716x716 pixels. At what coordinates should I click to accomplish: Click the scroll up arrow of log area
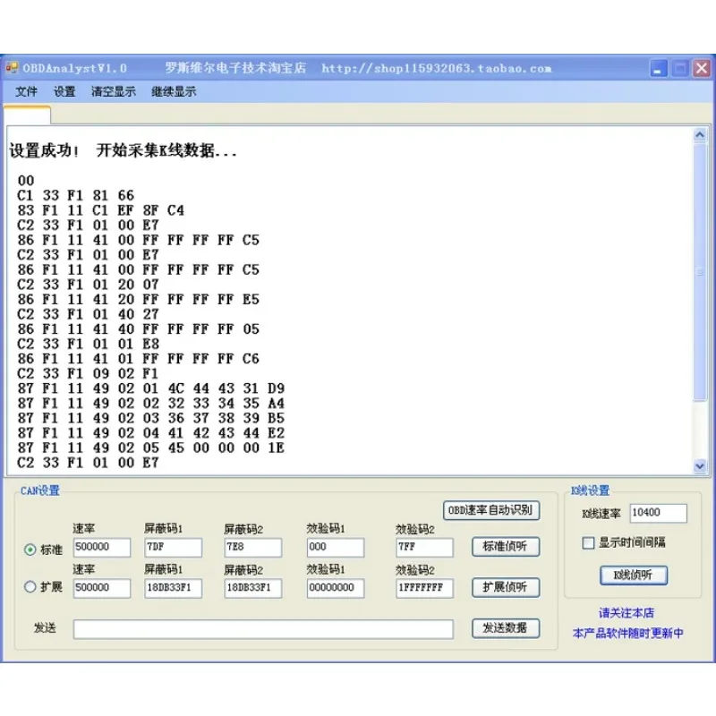[x=700, y=135]
